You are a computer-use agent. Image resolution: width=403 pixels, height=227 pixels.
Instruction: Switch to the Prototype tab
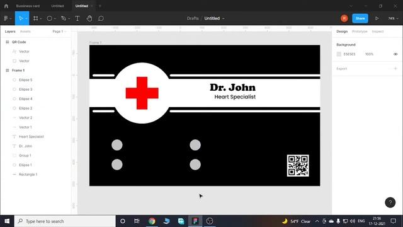tap(360, 32)
